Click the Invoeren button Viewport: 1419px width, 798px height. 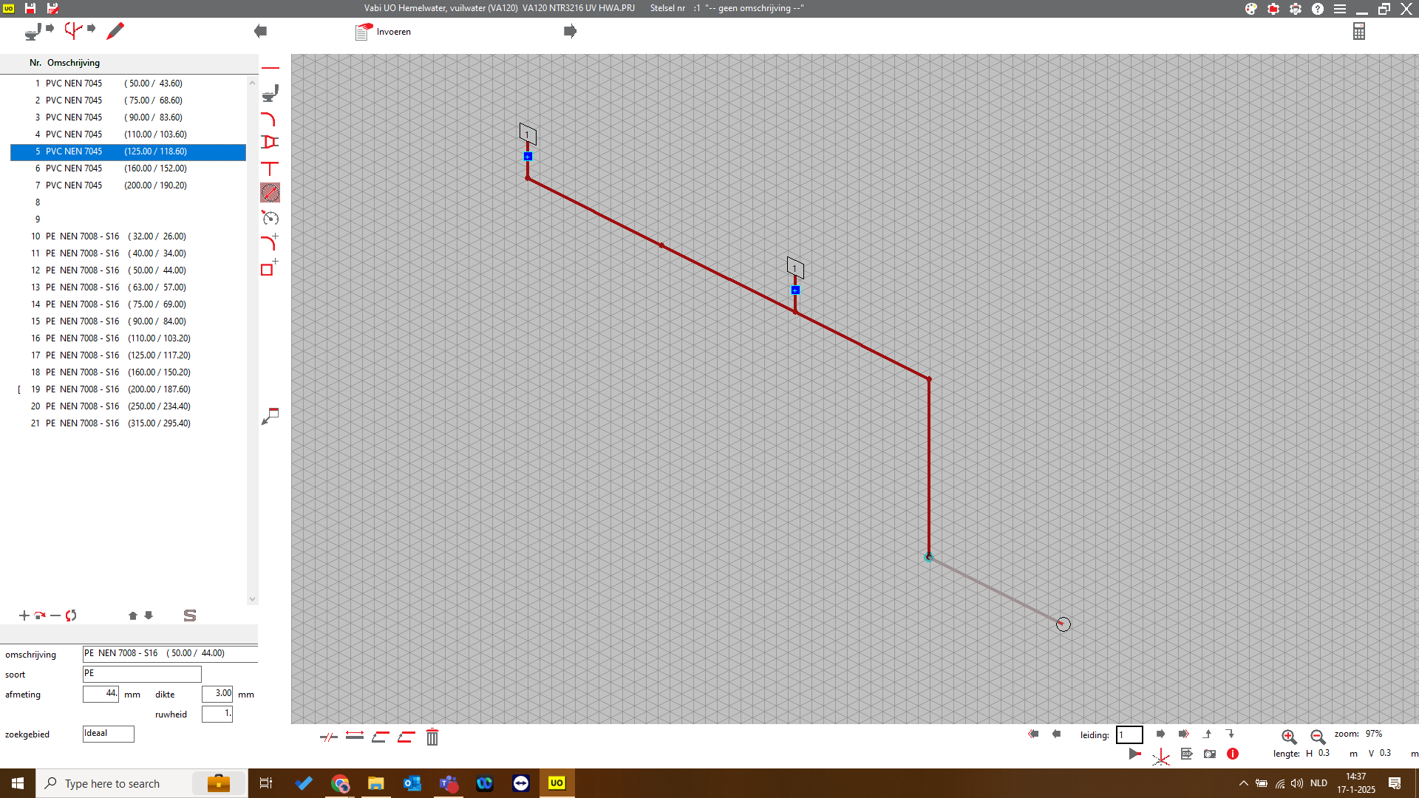coord(384,32)
